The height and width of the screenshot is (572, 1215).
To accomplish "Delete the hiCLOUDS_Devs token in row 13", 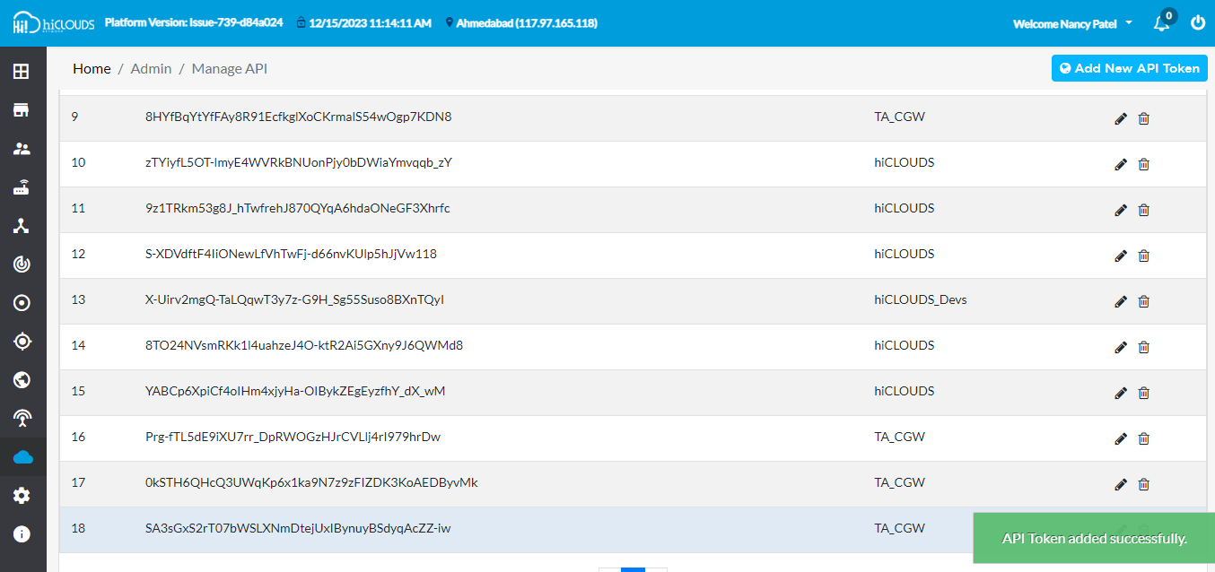I will point(1143,301).
